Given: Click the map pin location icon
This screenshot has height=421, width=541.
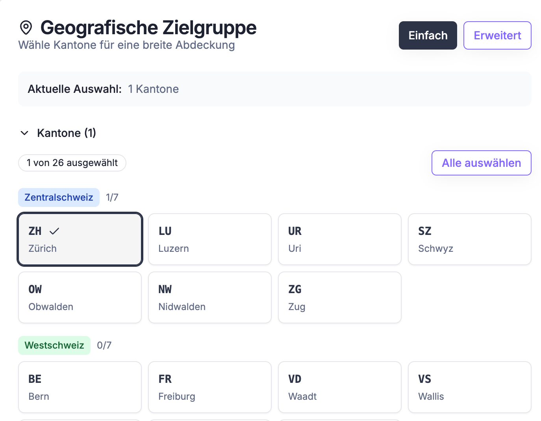Looking at the screenshot, I should pyautogui.click(x=26, y=28).
